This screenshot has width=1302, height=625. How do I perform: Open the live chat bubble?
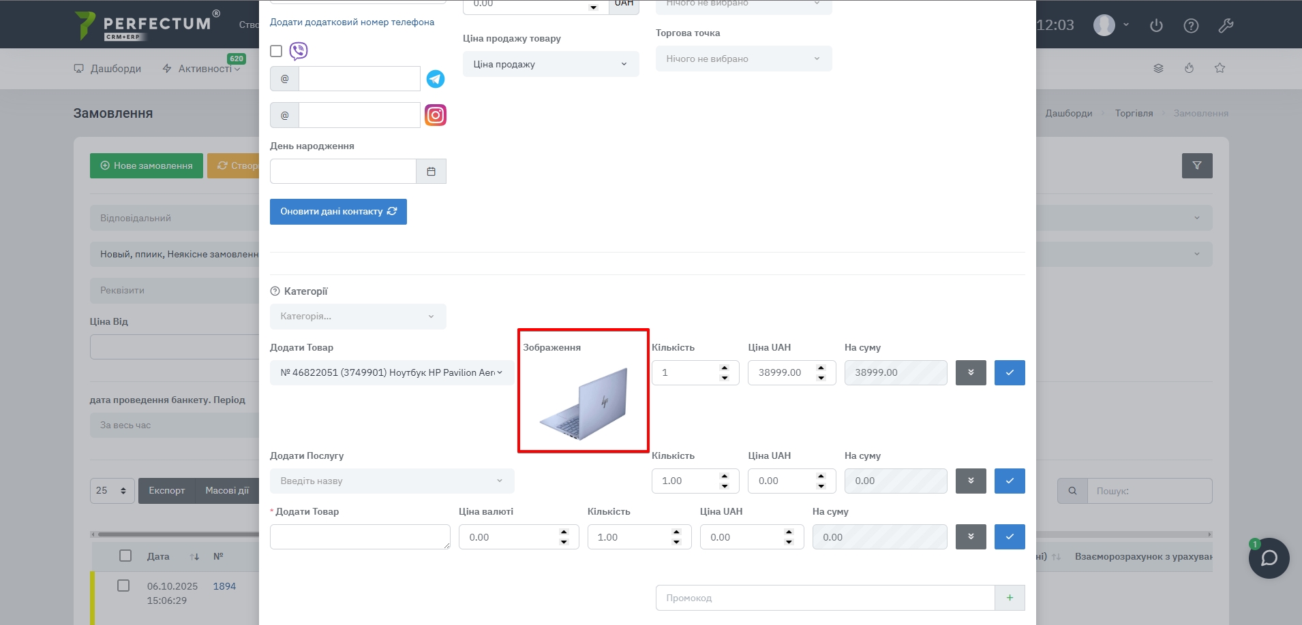[x=1269, y=558]
